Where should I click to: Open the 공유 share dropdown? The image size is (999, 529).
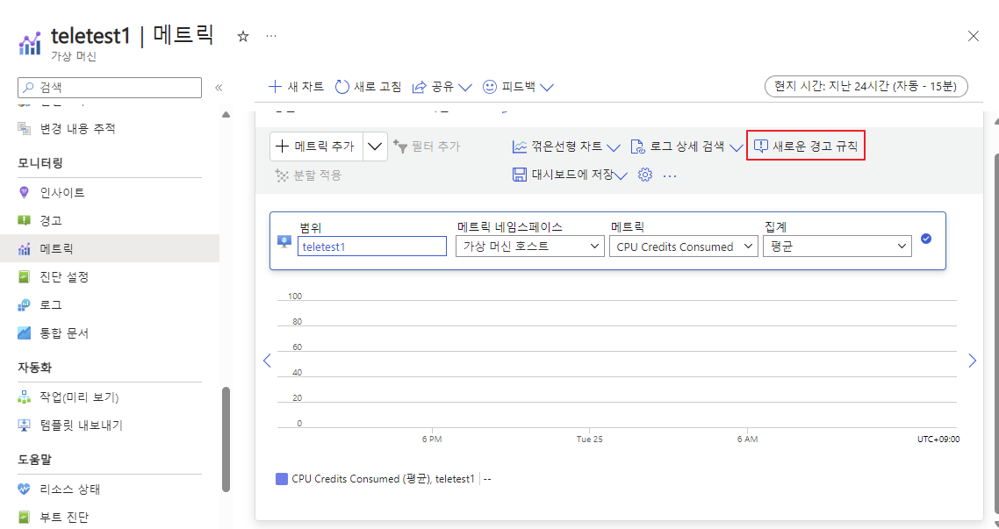click(x=442, y=87)
